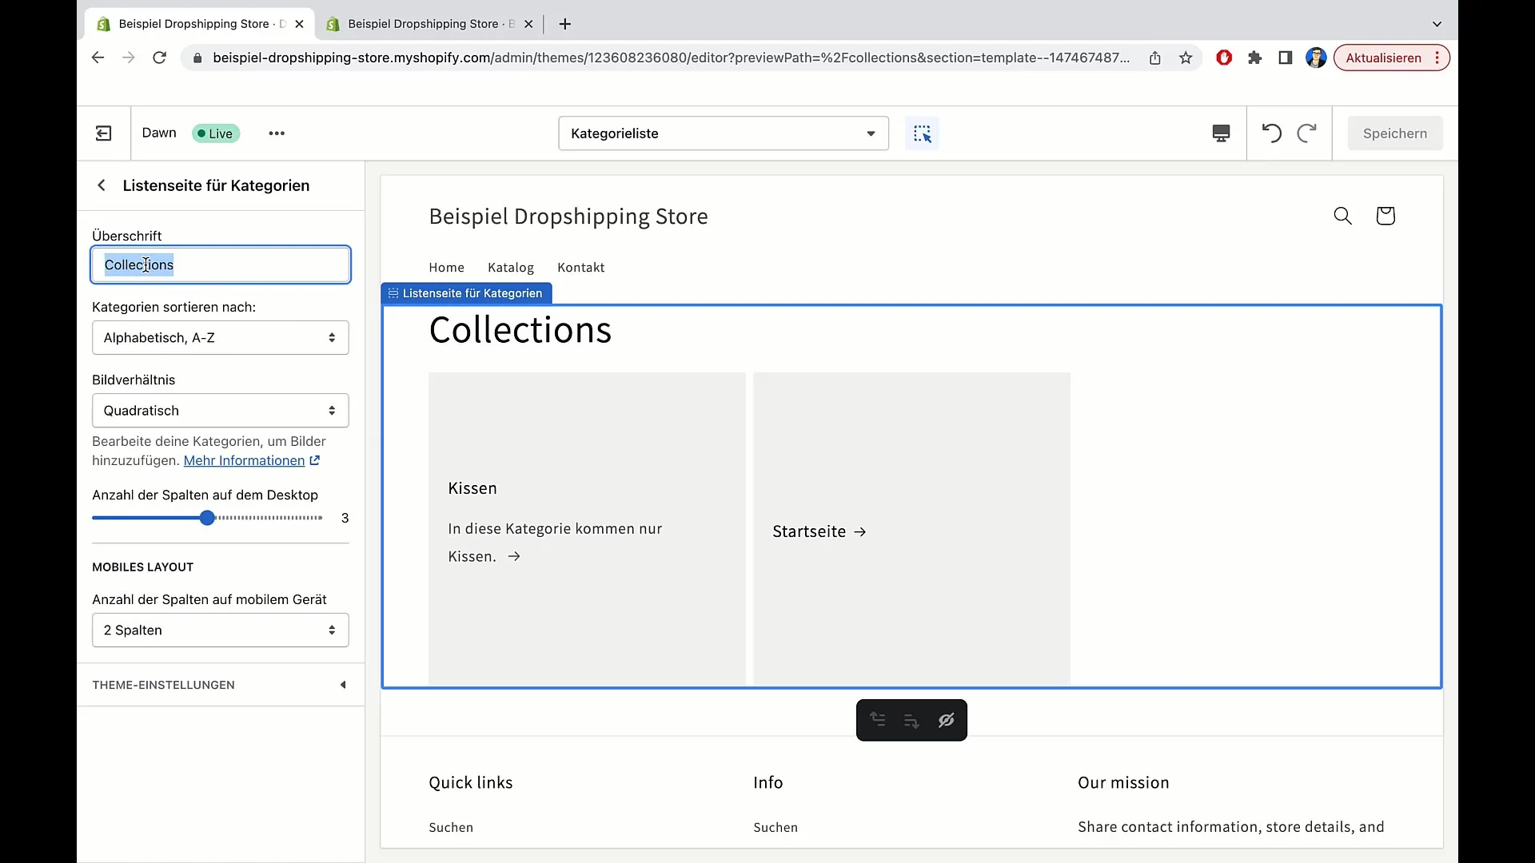This screenshot has height=863, width=1535.
Task: Open a new browser tab with plus
Action: coord(565,24)
